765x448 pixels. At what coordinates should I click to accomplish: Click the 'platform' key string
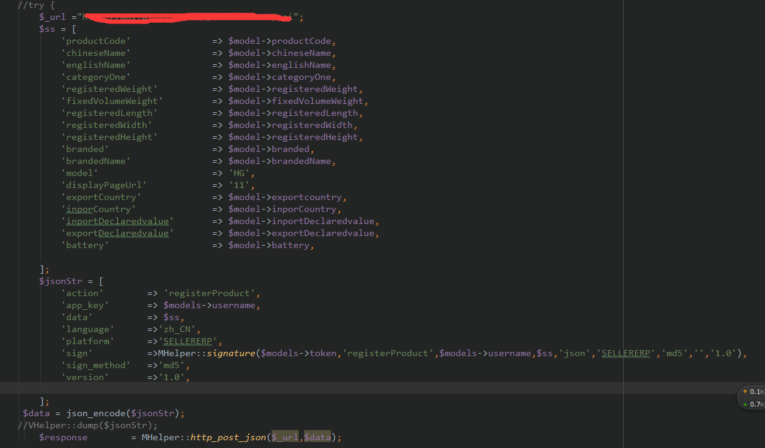tap(88, 341)
